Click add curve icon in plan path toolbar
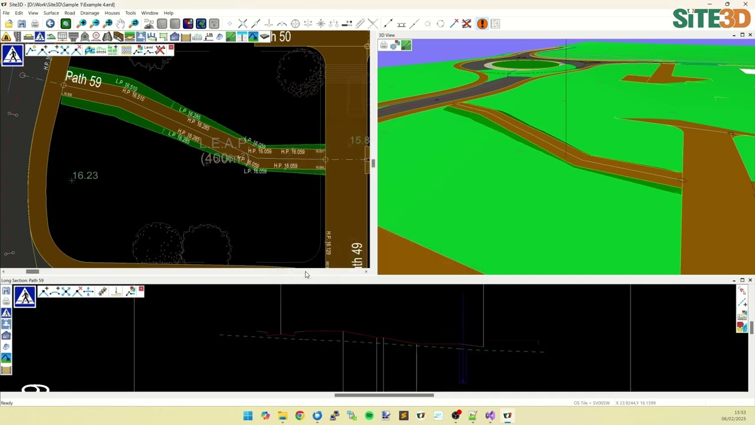This screenshot has width=755, height=425. point(54,50)
